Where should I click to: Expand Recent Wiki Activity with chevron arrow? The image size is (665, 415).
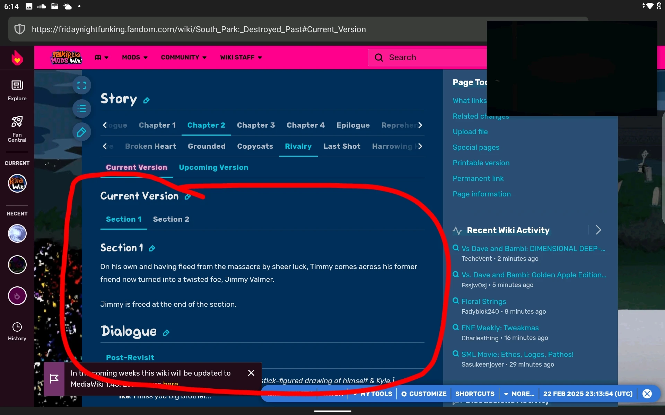pos(598,230)
